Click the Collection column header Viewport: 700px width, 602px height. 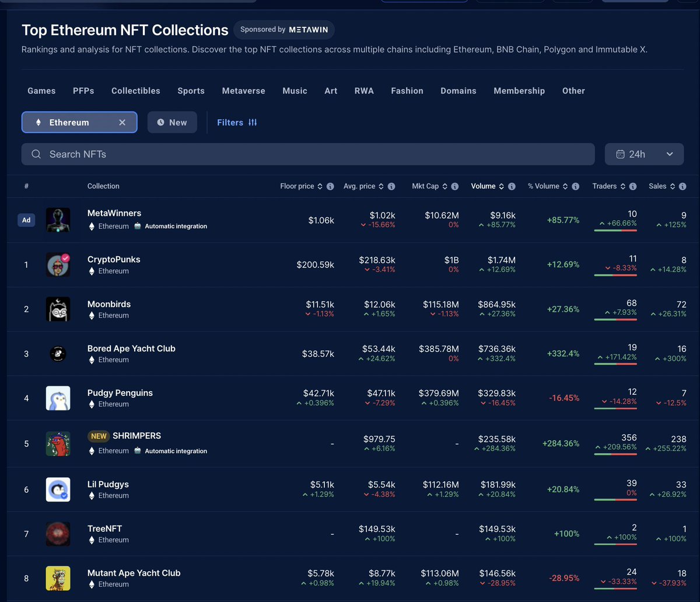coord(103,186)
